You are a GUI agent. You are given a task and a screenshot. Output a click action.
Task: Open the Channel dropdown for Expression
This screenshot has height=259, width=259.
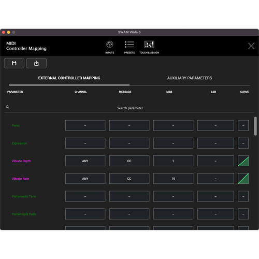pos(85,143)
